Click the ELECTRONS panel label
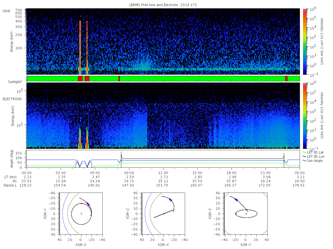Screen dimensions: 333x249 (x=12, y=99)
